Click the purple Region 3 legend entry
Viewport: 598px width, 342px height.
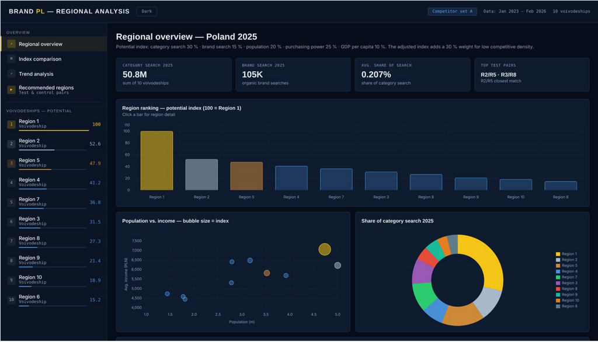(566, 283)
